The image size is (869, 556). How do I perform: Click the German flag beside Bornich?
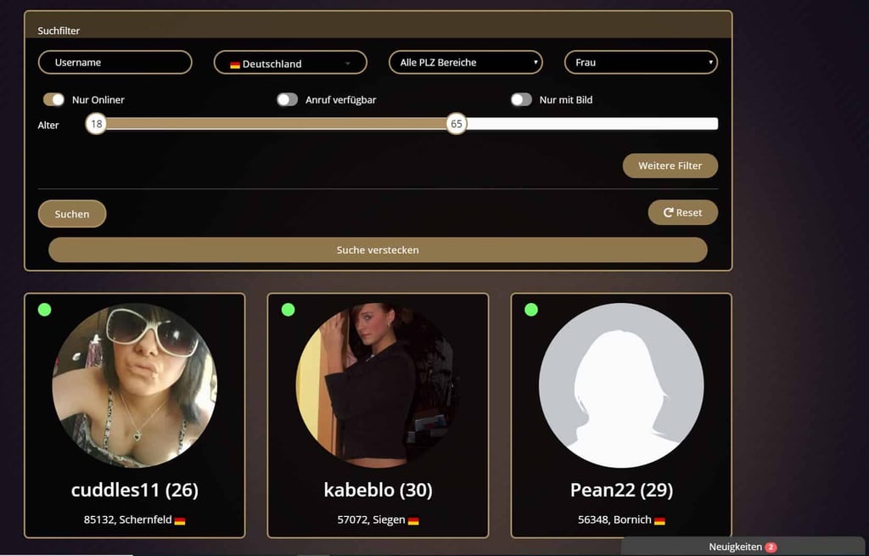click(659, 521)
